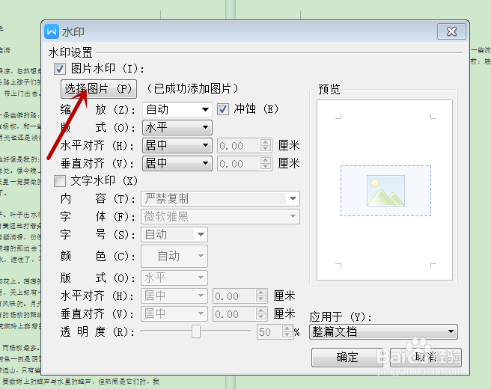
Task: Open the 字体 dropdown showing 微软雅黑
Action: pyautogui.click(x=221, y=216)
